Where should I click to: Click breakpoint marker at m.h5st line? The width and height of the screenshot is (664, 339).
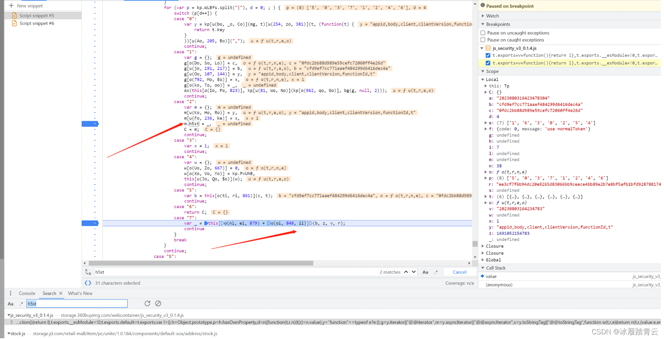tap(90, 124)
